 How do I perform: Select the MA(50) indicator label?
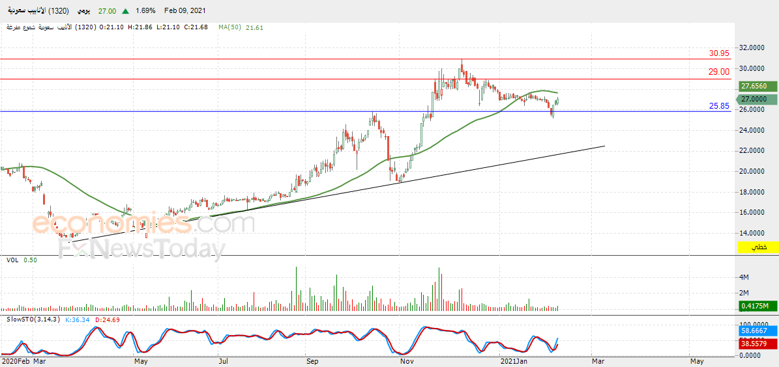[x=229, y=27]
